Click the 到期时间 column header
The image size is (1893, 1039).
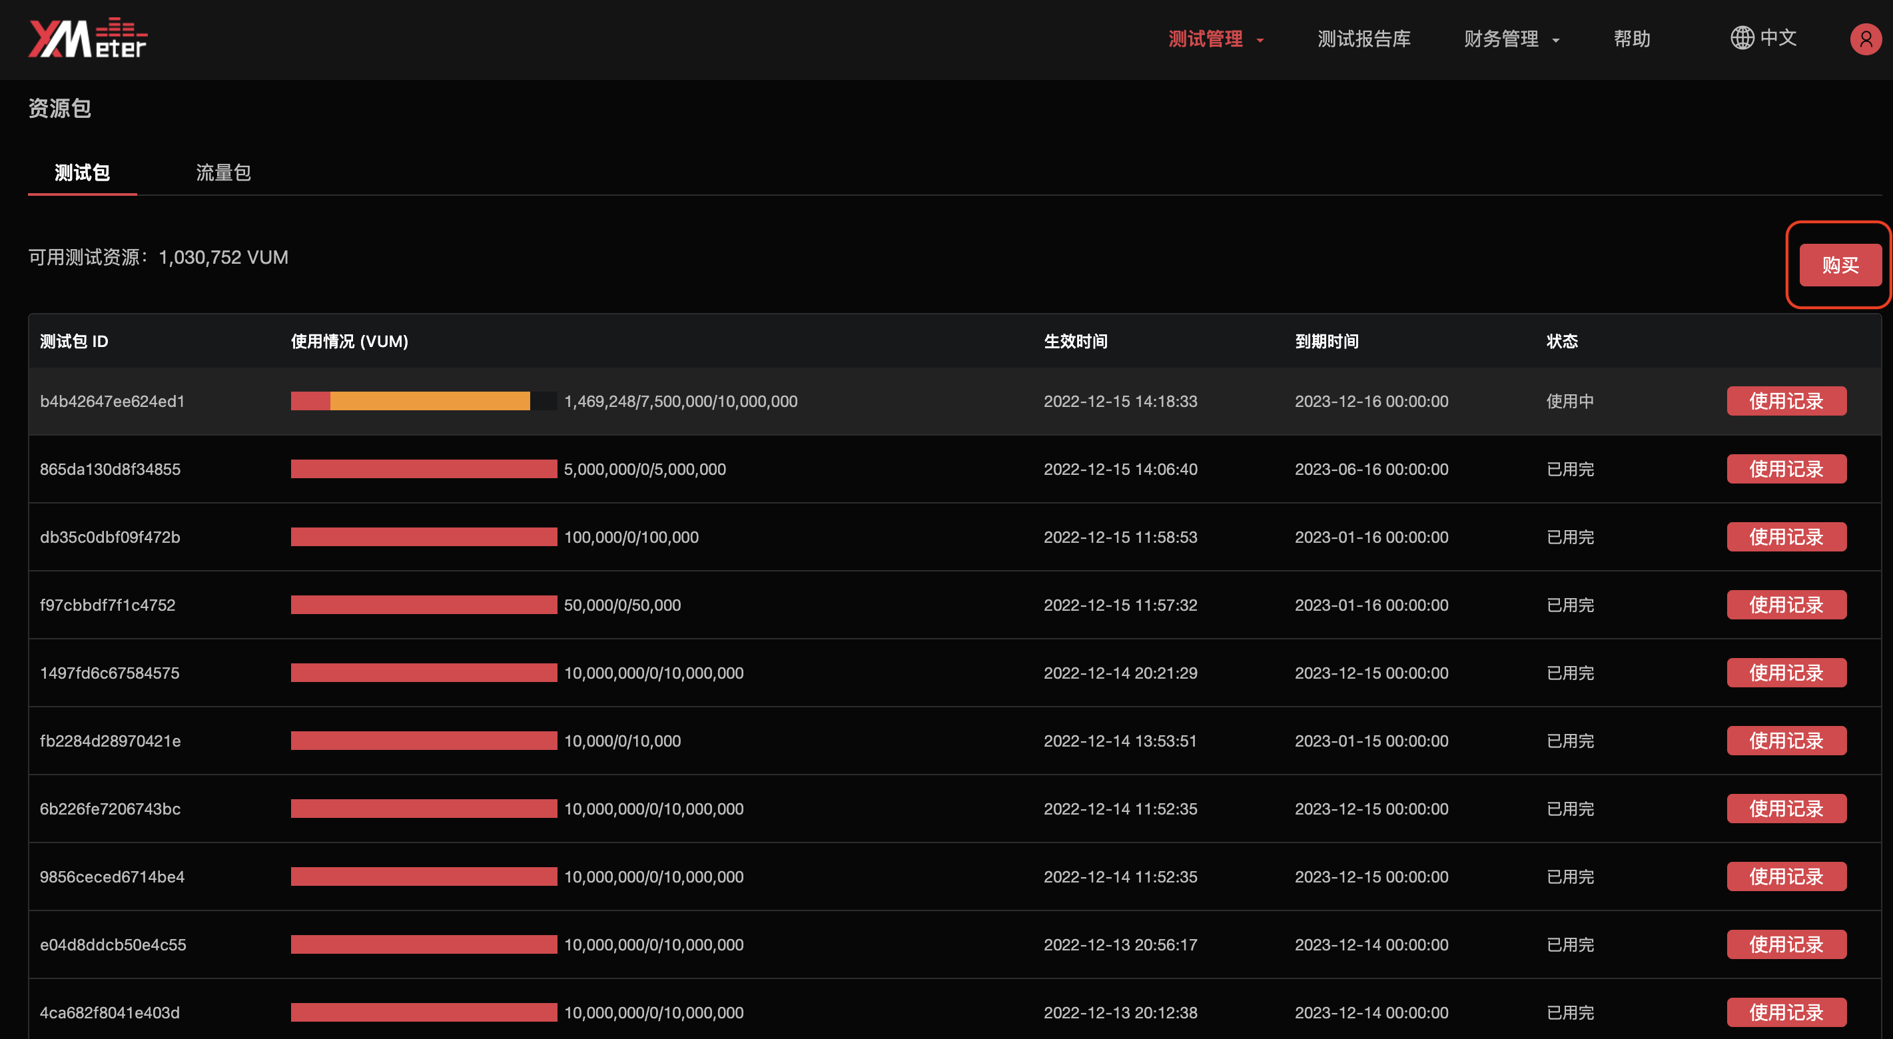click(x=1326, y=341)
